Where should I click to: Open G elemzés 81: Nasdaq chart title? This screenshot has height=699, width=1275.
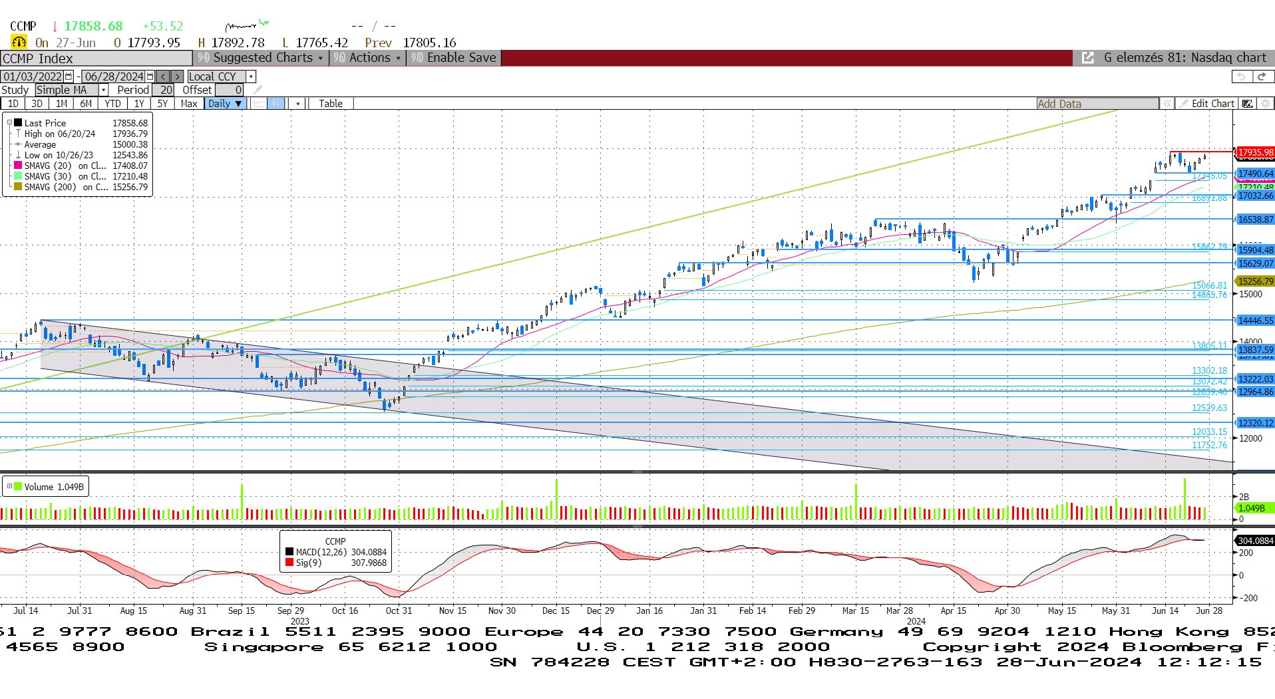[1184, 58]
